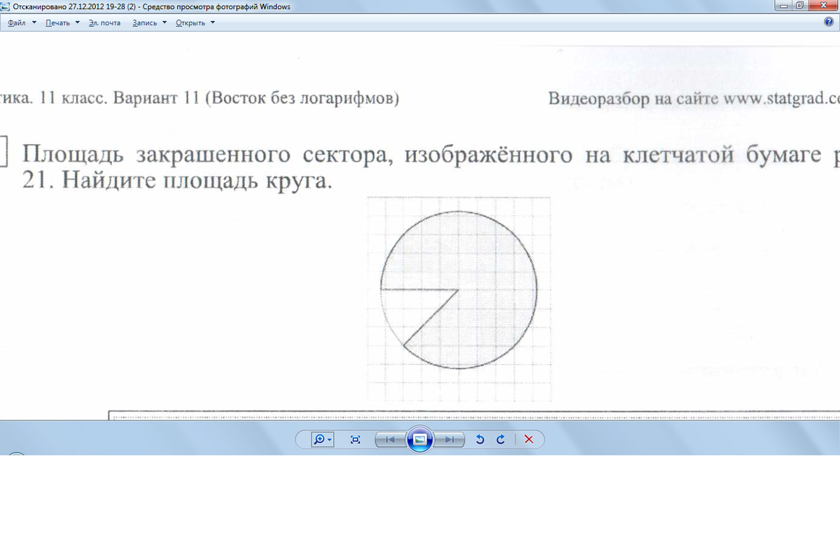The height and width of the screenshot is (533, 840).
Task: Click the Эл. почта button
Action: [104, 22]
